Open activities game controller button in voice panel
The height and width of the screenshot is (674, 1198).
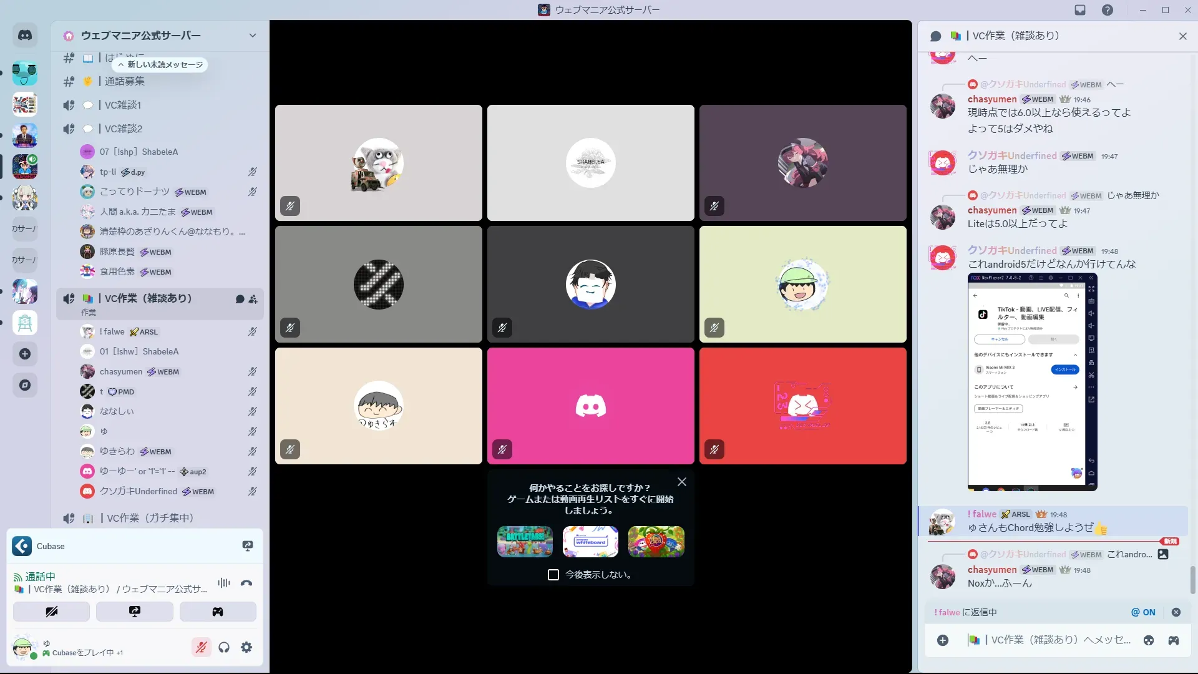[x=218, y=612]
